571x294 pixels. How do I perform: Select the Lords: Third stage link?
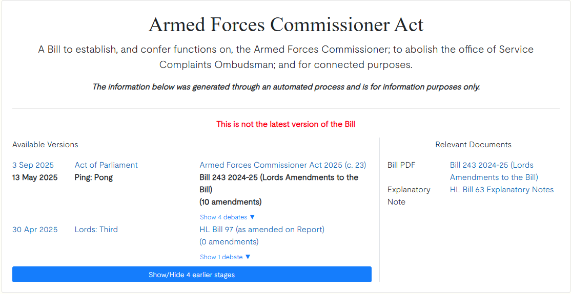click(x=96, y=230)
